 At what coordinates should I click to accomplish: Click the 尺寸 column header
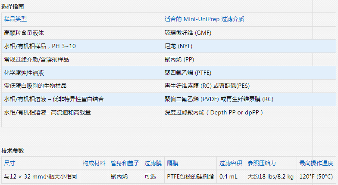[x=9, y=163]
